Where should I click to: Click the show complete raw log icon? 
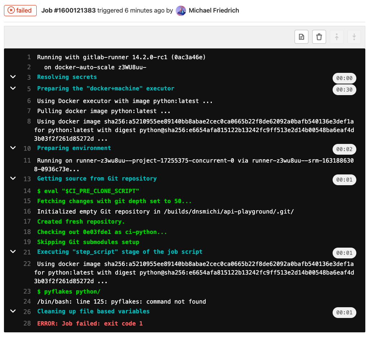[301, 37]
